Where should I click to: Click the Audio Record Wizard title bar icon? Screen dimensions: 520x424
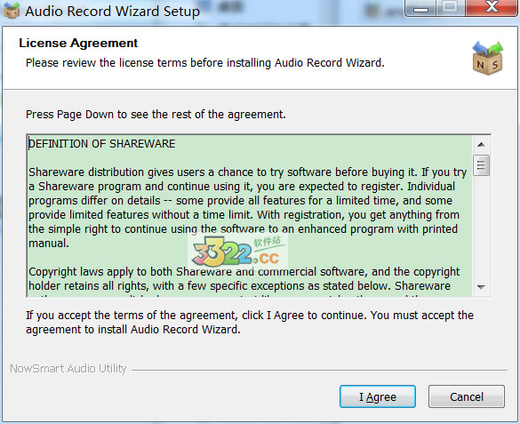click(x=12, y=11)
